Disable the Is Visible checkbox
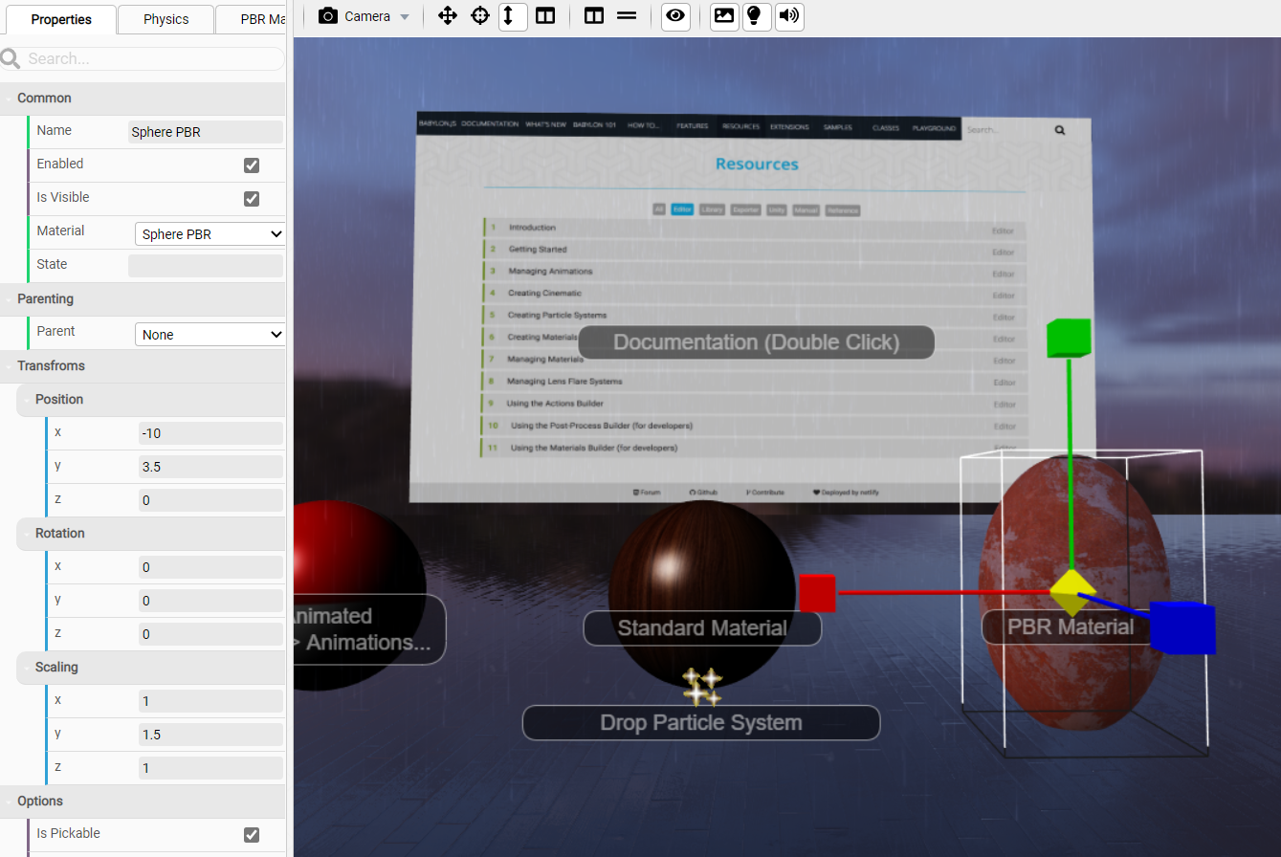 pyautogui.click(x=251, y=198)
